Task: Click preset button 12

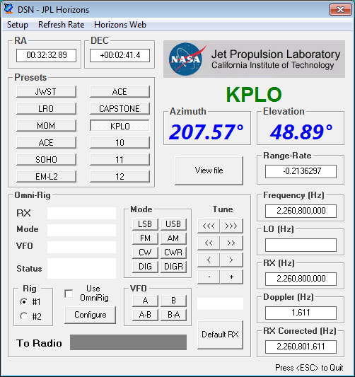Action: pos(120,177)
